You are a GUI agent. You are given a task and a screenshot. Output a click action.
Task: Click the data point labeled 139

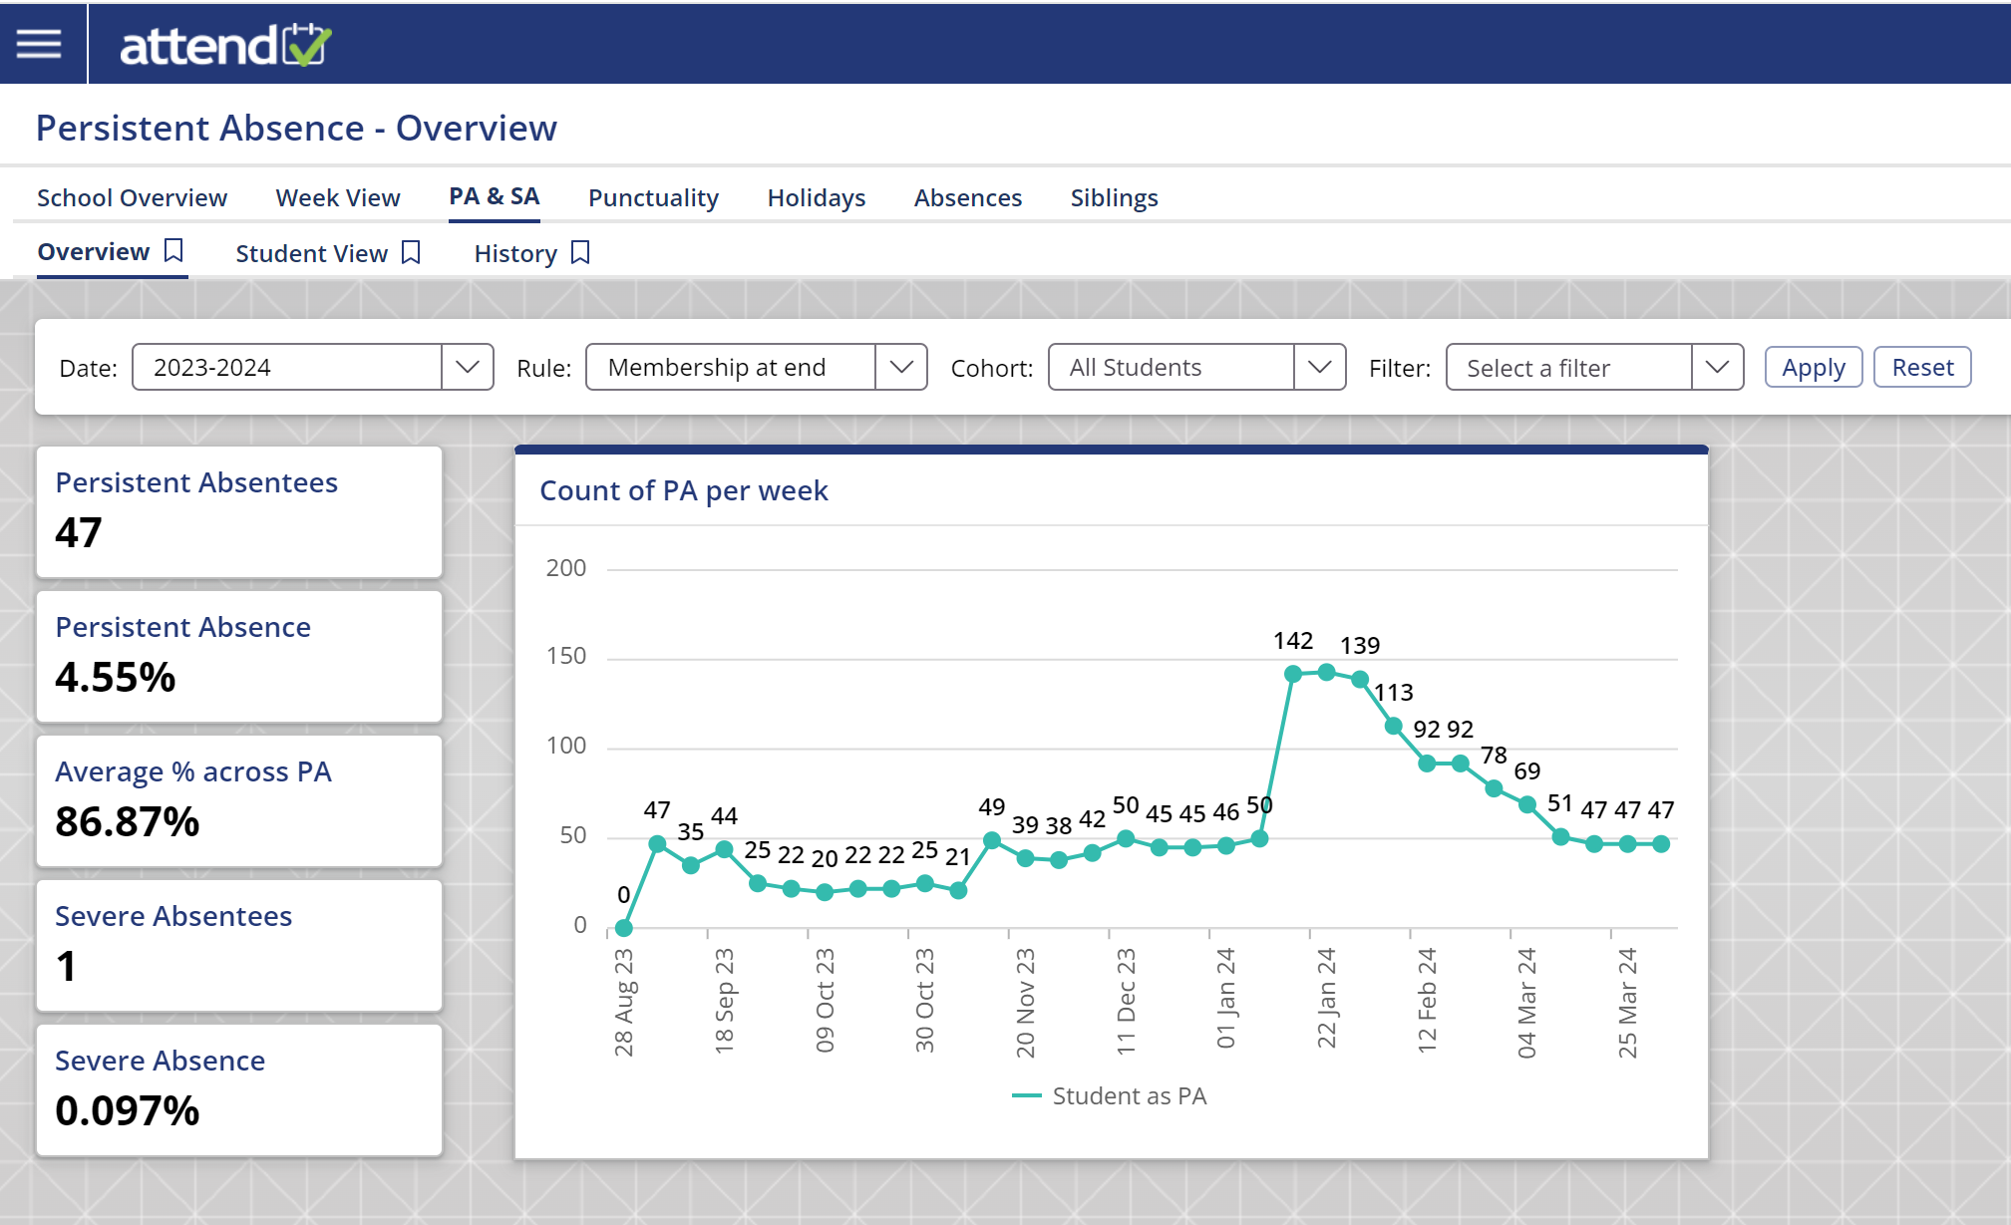(x=1360, y=679)
